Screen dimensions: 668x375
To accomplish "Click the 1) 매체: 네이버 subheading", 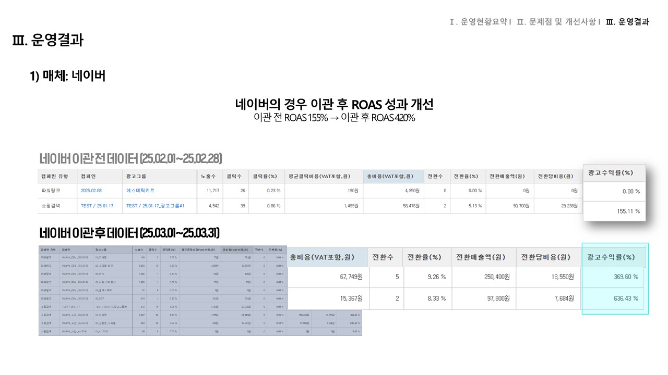I will pos(68,76).
